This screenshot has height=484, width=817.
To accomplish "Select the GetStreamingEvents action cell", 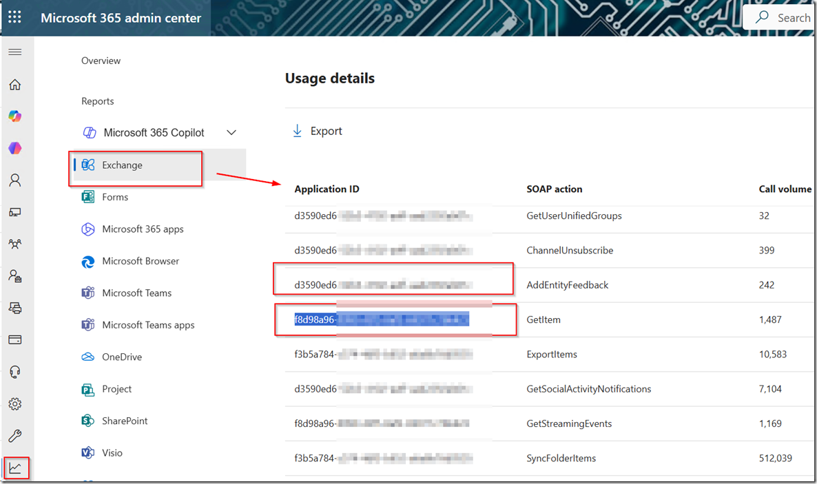I will [569, 423].
